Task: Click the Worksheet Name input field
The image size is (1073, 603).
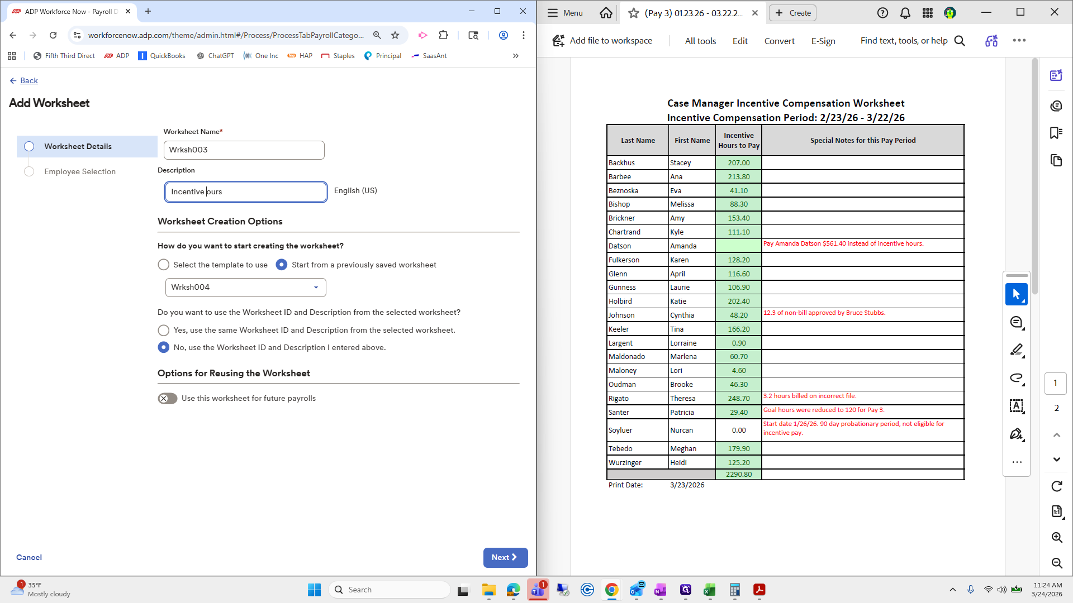Action: pos(244,150)
